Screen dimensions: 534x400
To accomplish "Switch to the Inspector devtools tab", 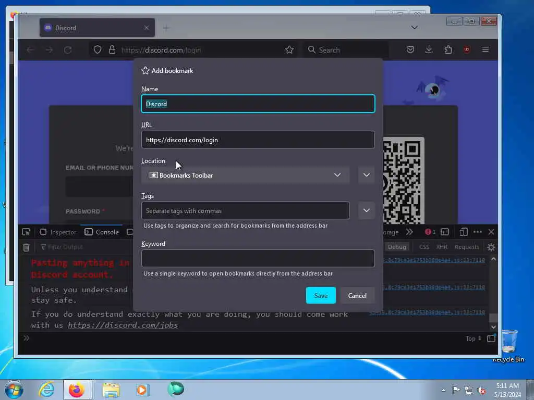I will point(58,232).
